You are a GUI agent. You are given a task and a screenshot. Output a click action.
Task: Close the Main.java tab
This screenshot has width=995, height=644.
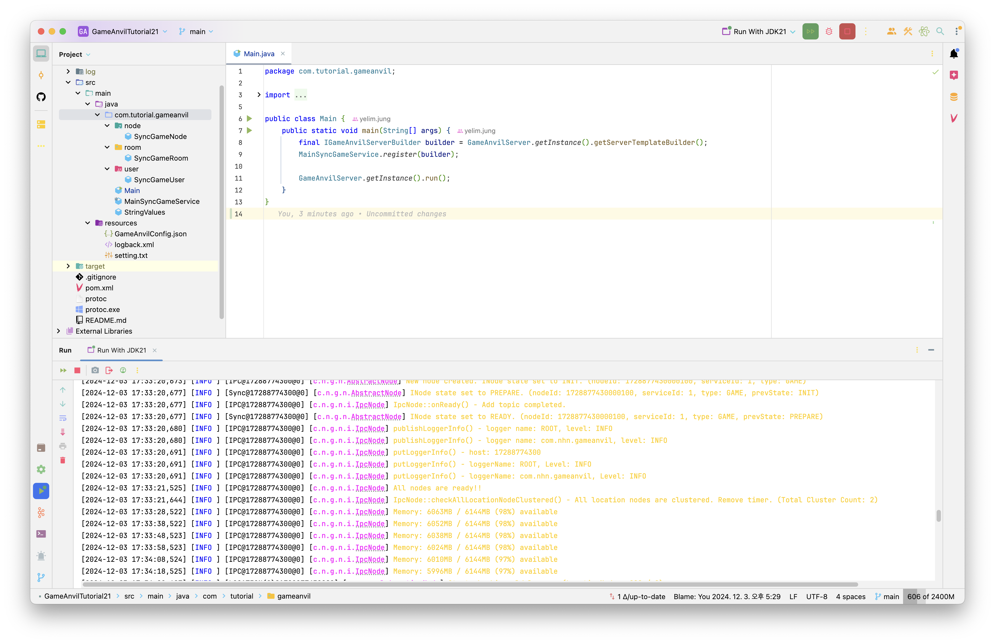point(283,54)
